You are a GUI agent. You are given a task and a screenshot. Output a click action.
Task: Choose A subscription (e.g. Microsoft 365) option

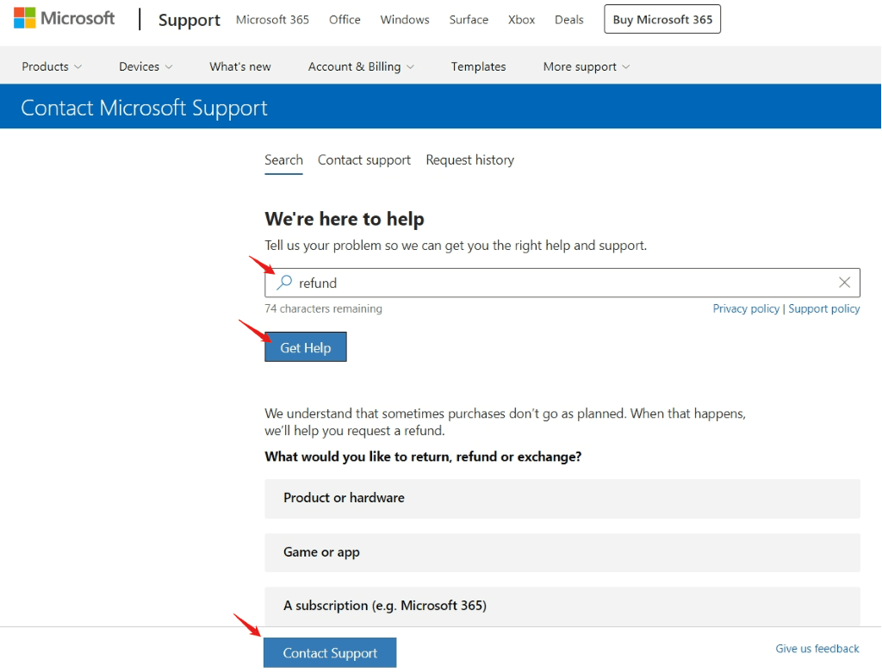point(562,607)
